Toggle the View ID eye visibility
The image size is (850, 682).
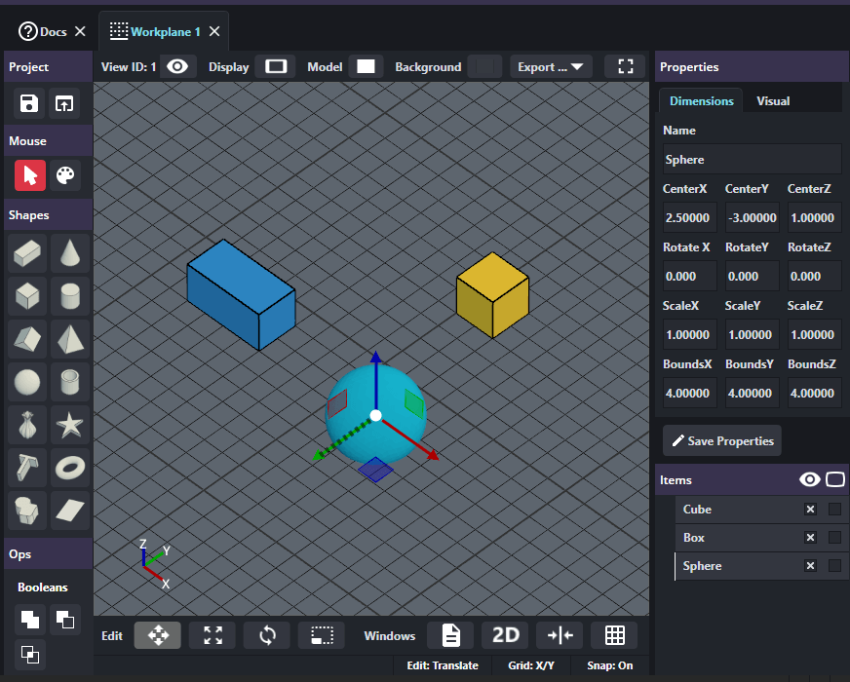tap(177, 66)
